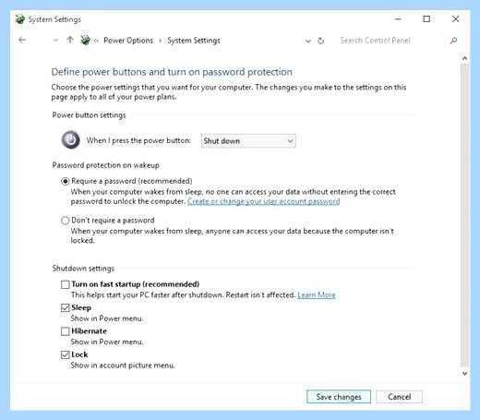Open Power Options breadcrumb
This screenshot has height=420, width=480.
128,41
